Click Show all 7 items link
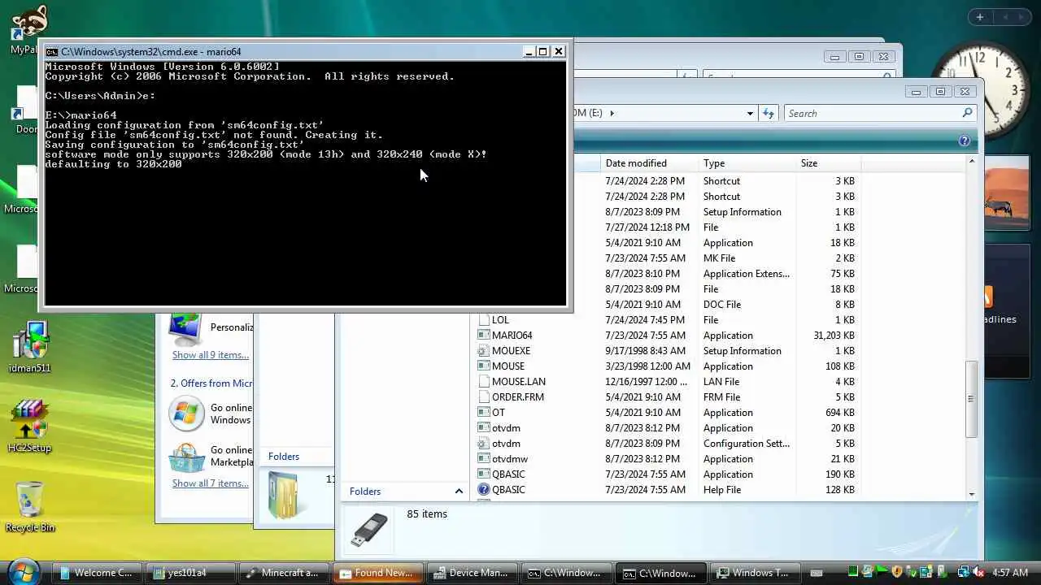The image size is (1041, 585). (211, 483)
